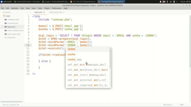Open testa_cadastro.php from the sidebar

[15, 30]
